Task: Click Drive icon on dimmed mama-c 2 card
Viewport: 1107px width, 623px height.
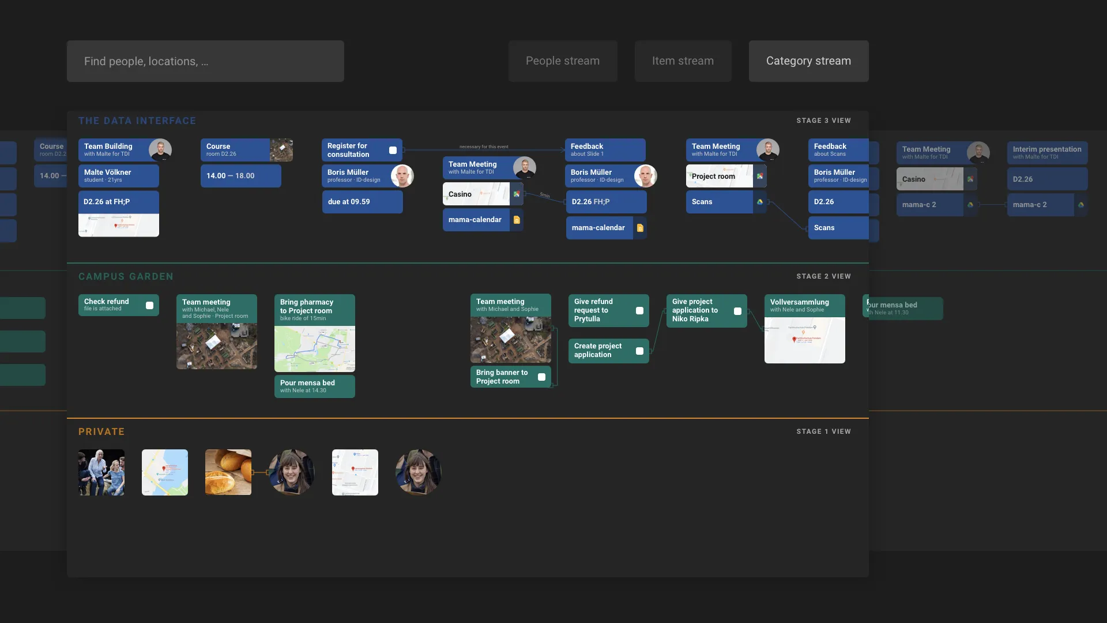Action: [x=970, y=205]
